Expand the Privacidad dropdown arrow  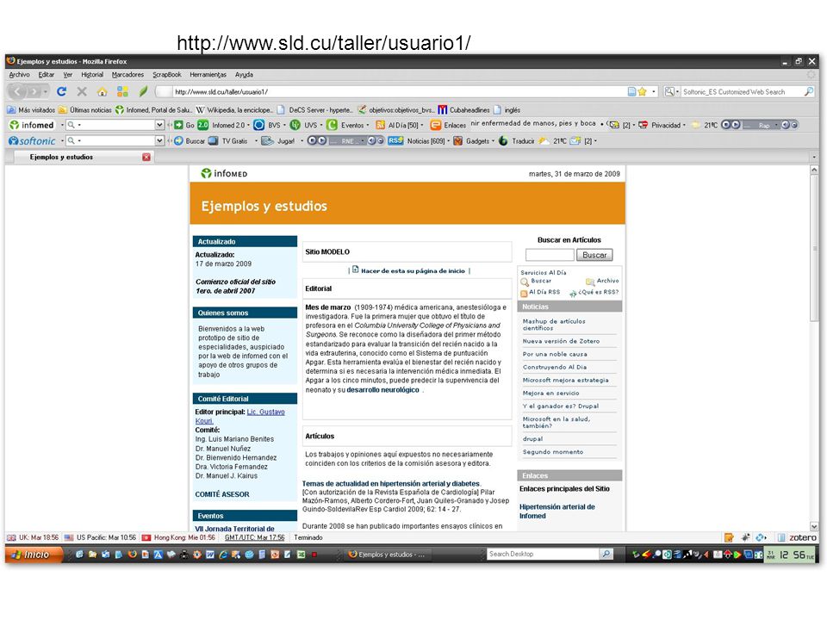684,125
